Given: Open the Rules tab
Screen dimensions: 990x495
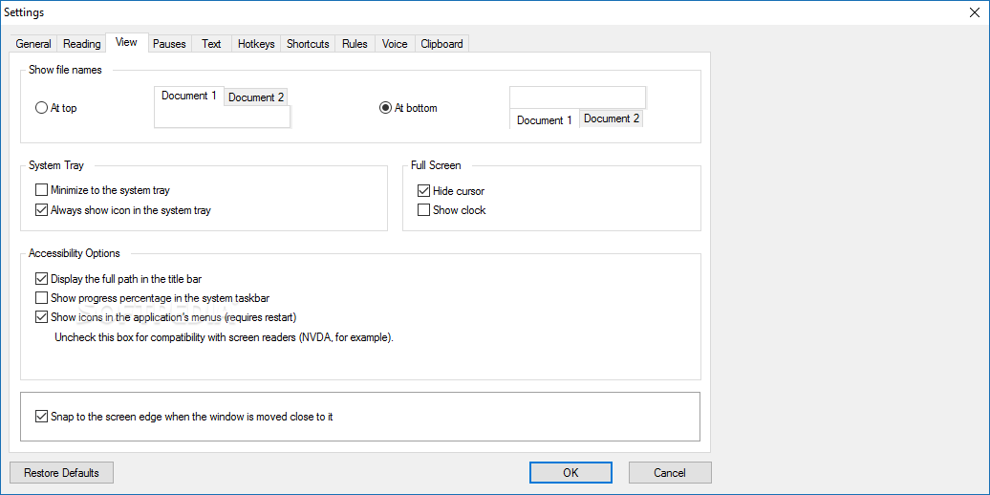Looking at the screenshot, I should click(355, 44).
